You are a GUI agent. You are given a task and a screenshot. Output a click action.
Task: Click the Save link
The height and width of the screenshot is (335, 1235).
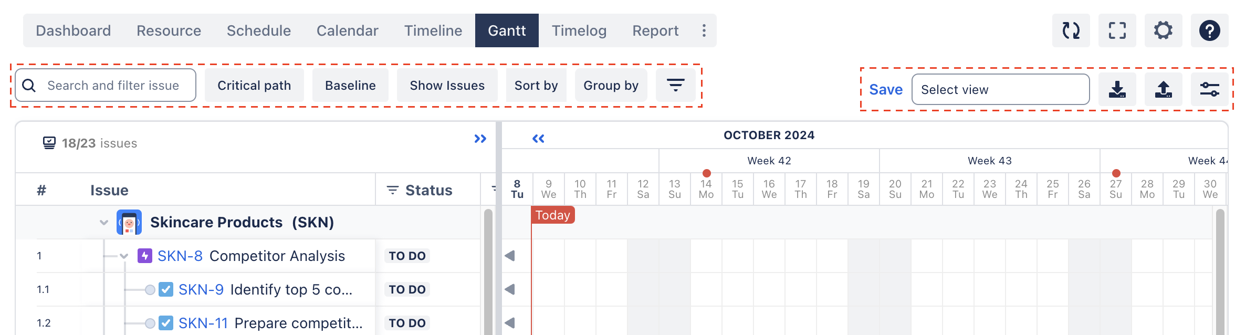tap(886, 89)
